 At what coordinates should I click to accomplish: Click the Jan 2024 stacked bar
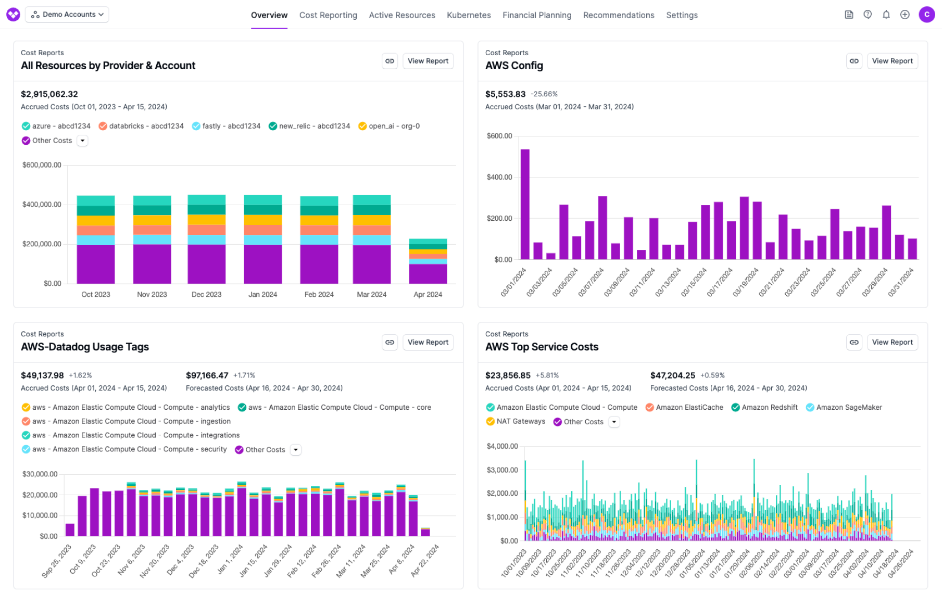(263, 239)
